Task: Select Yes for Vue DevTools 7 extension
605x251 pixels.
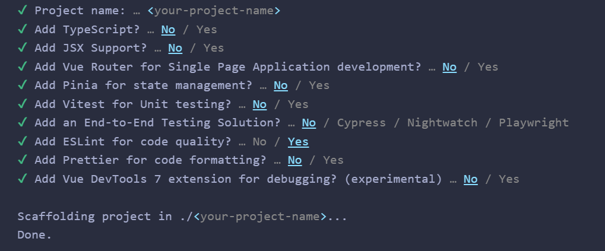Action: [x=509, y=179]
